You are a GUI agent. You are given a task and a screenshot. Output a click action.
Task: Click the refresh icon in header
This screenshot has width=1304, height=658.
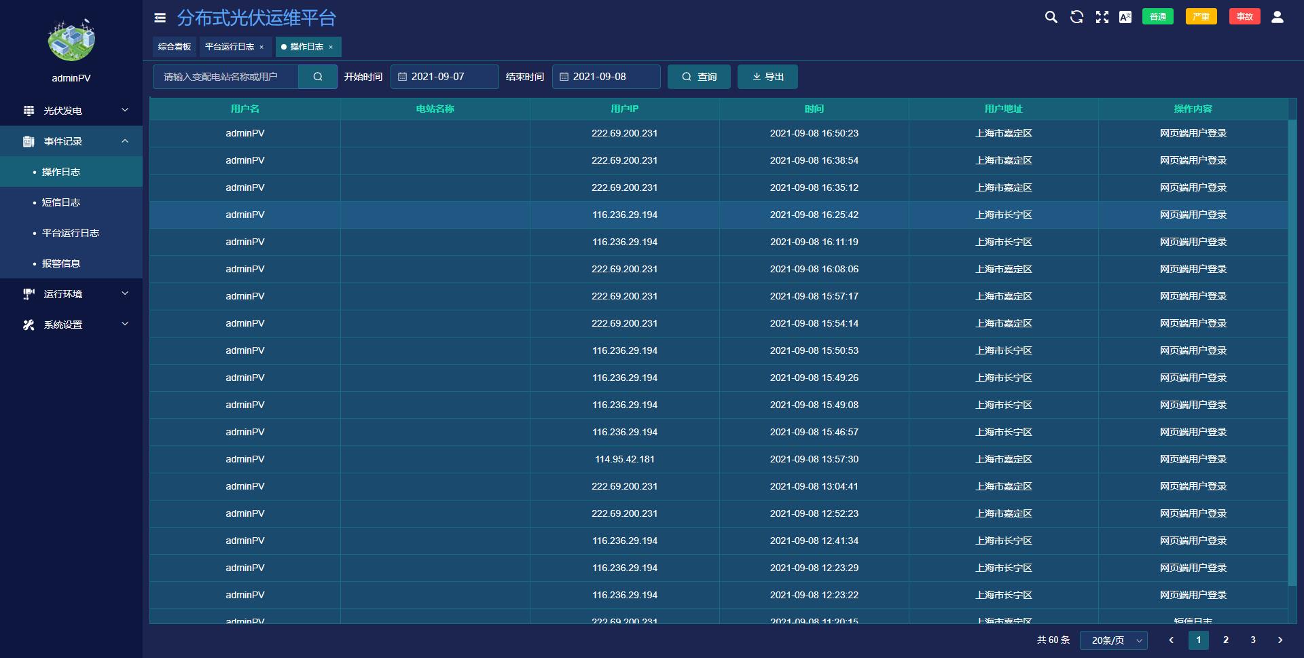coord(1076,17)
